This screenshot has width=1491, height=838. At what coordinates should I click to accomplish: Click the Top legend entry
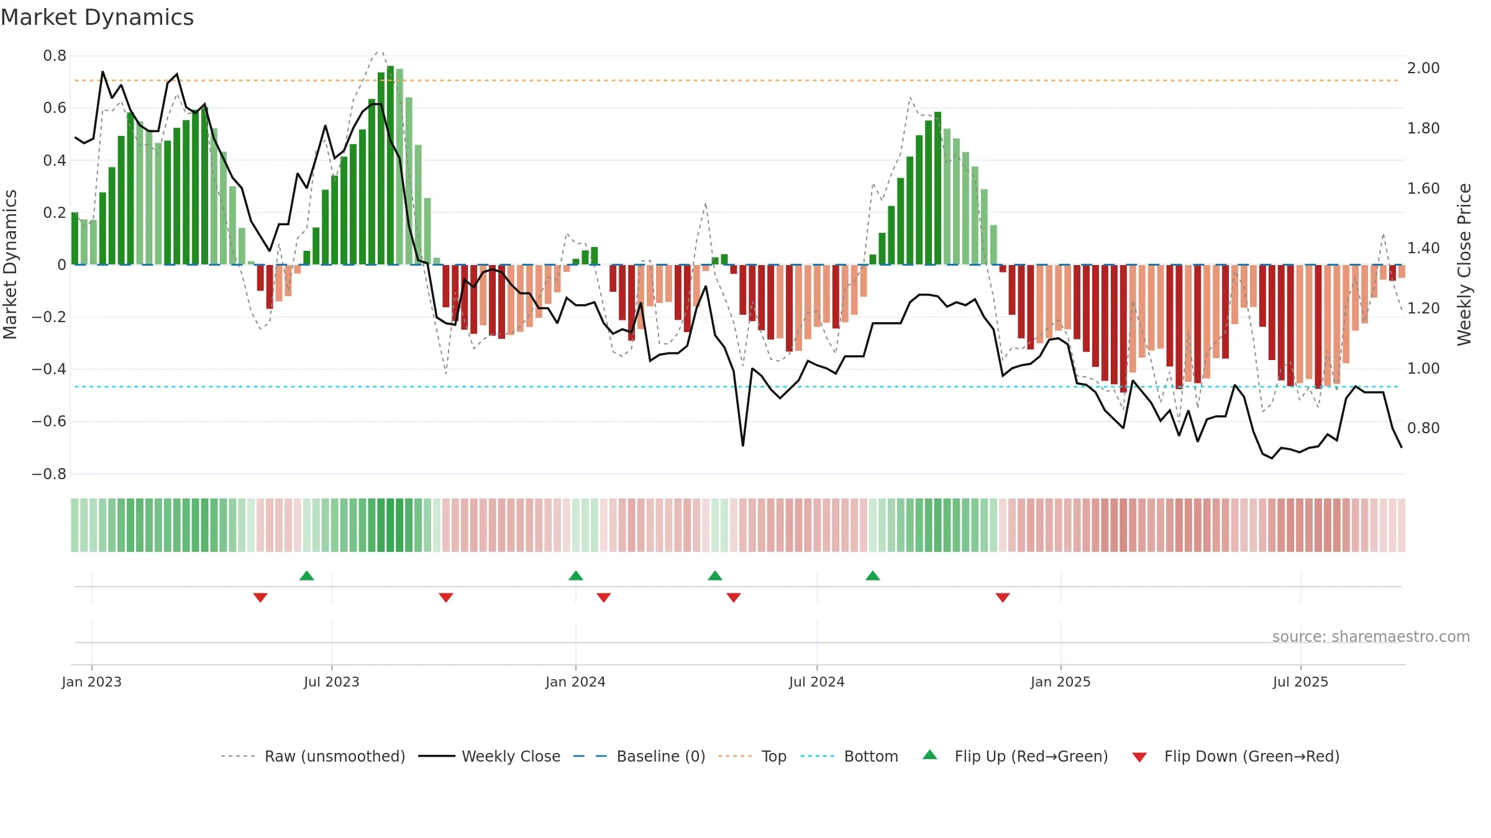point(752,756)
